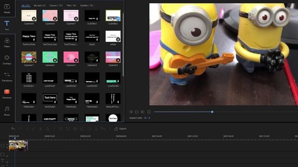Select the Subtitle2 thumbnail

click(113, 15)
